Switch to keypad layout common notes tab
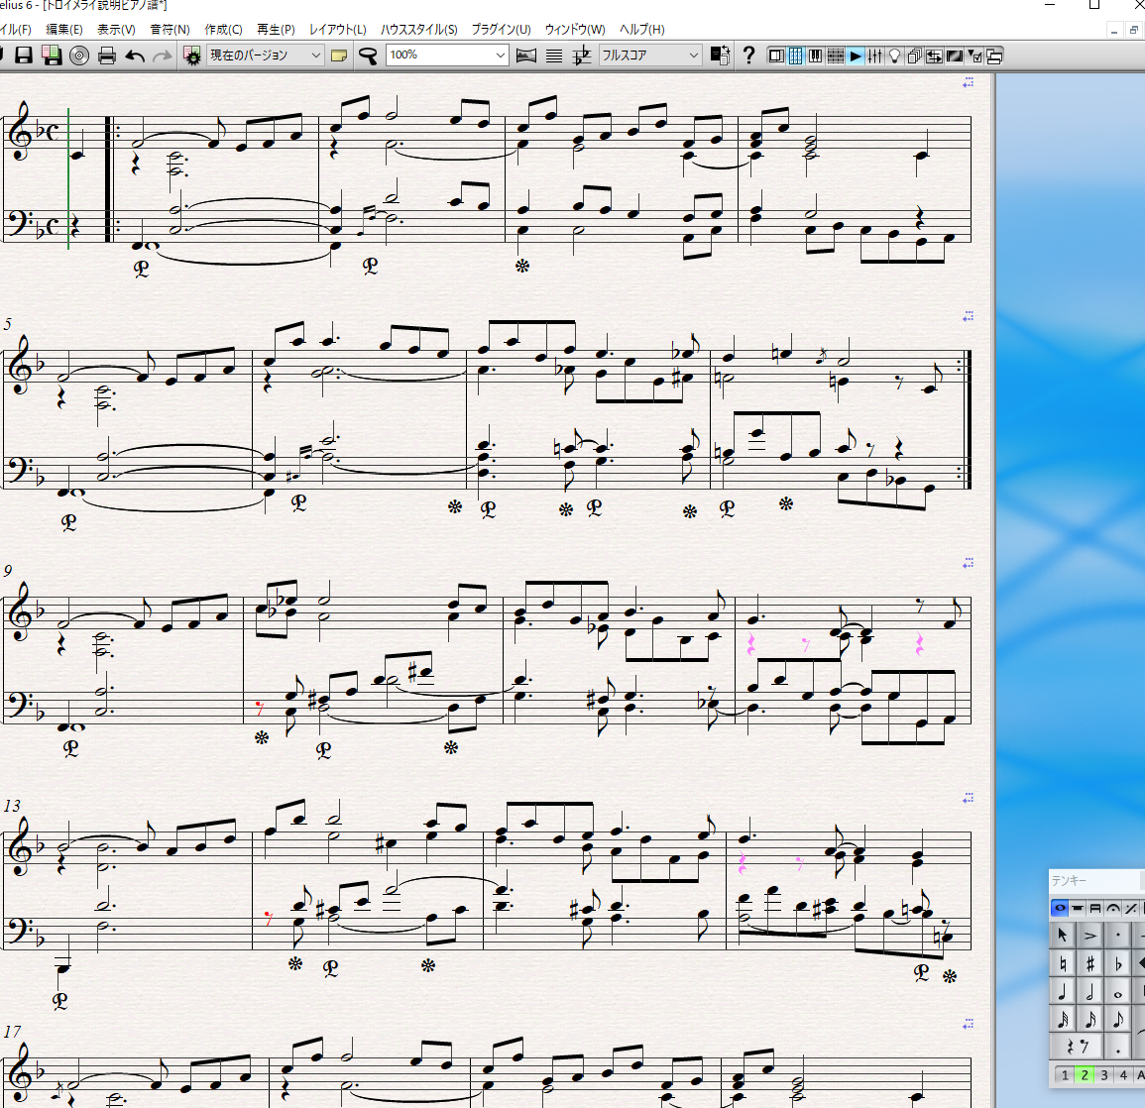The height and width of the screenshot is (1108, 1145). [x=1060, y=908]
